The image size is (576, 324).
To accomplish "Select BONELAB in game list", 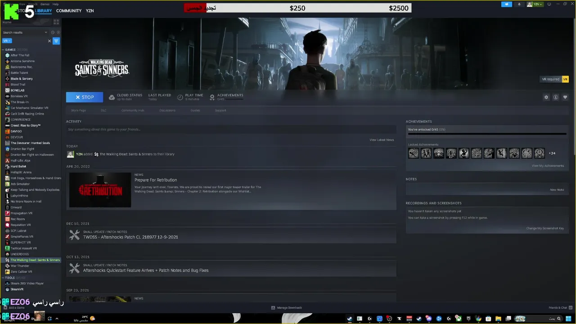I will (x=18, y=90).
